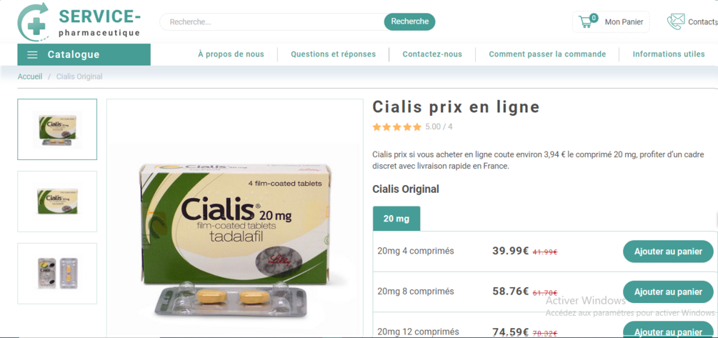This screenshot has height=338, width=718.
Task: Click the Accueil breadcrumb link
Action: click(x=30, y=76)
